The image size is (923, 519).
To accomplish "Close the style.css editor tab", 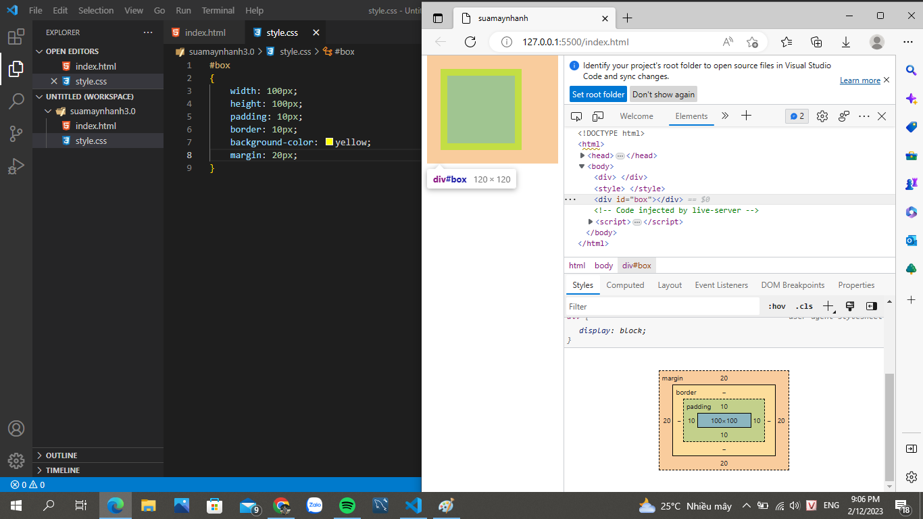I will (315, 32).
